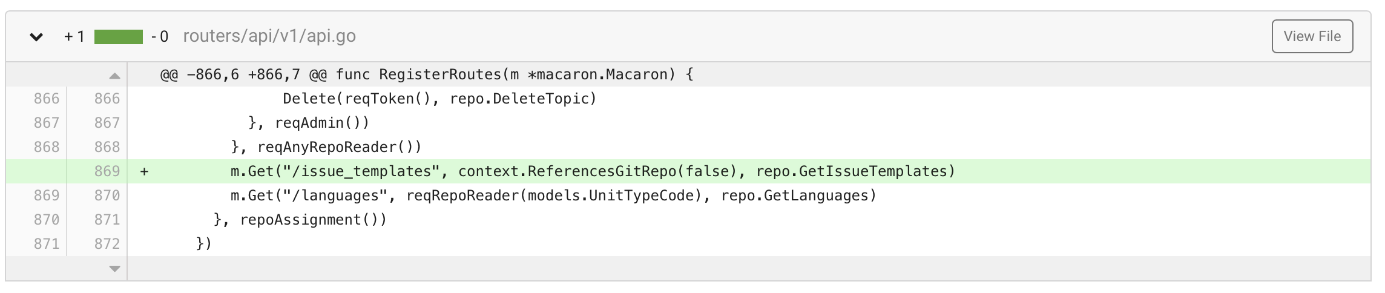Click the added issue_templates code line
The image size is (1385, 293).
tap(593, 171)
